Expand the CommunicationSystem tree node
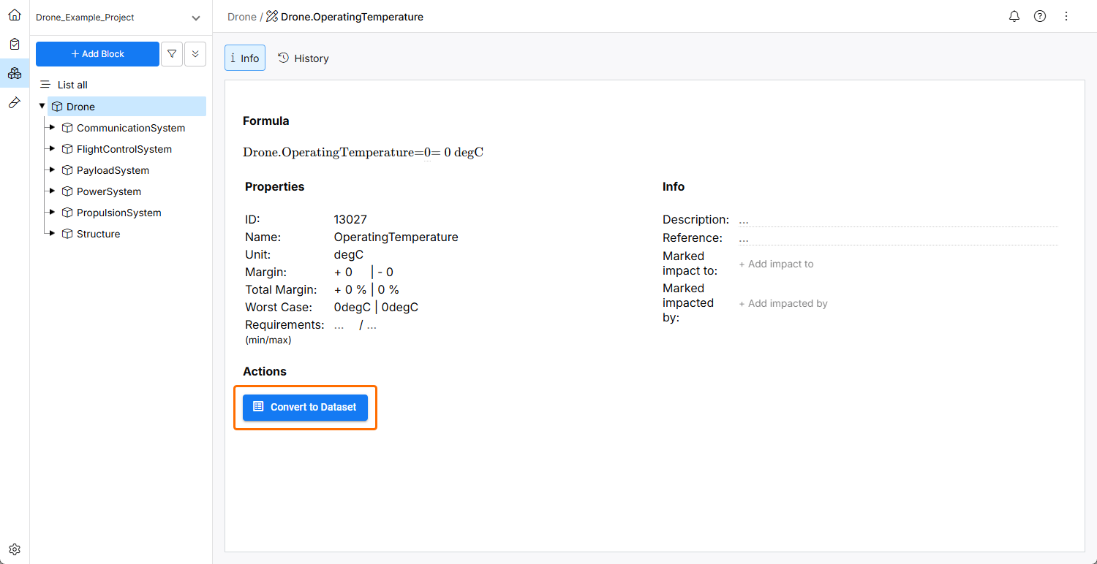 coord(52,128)
